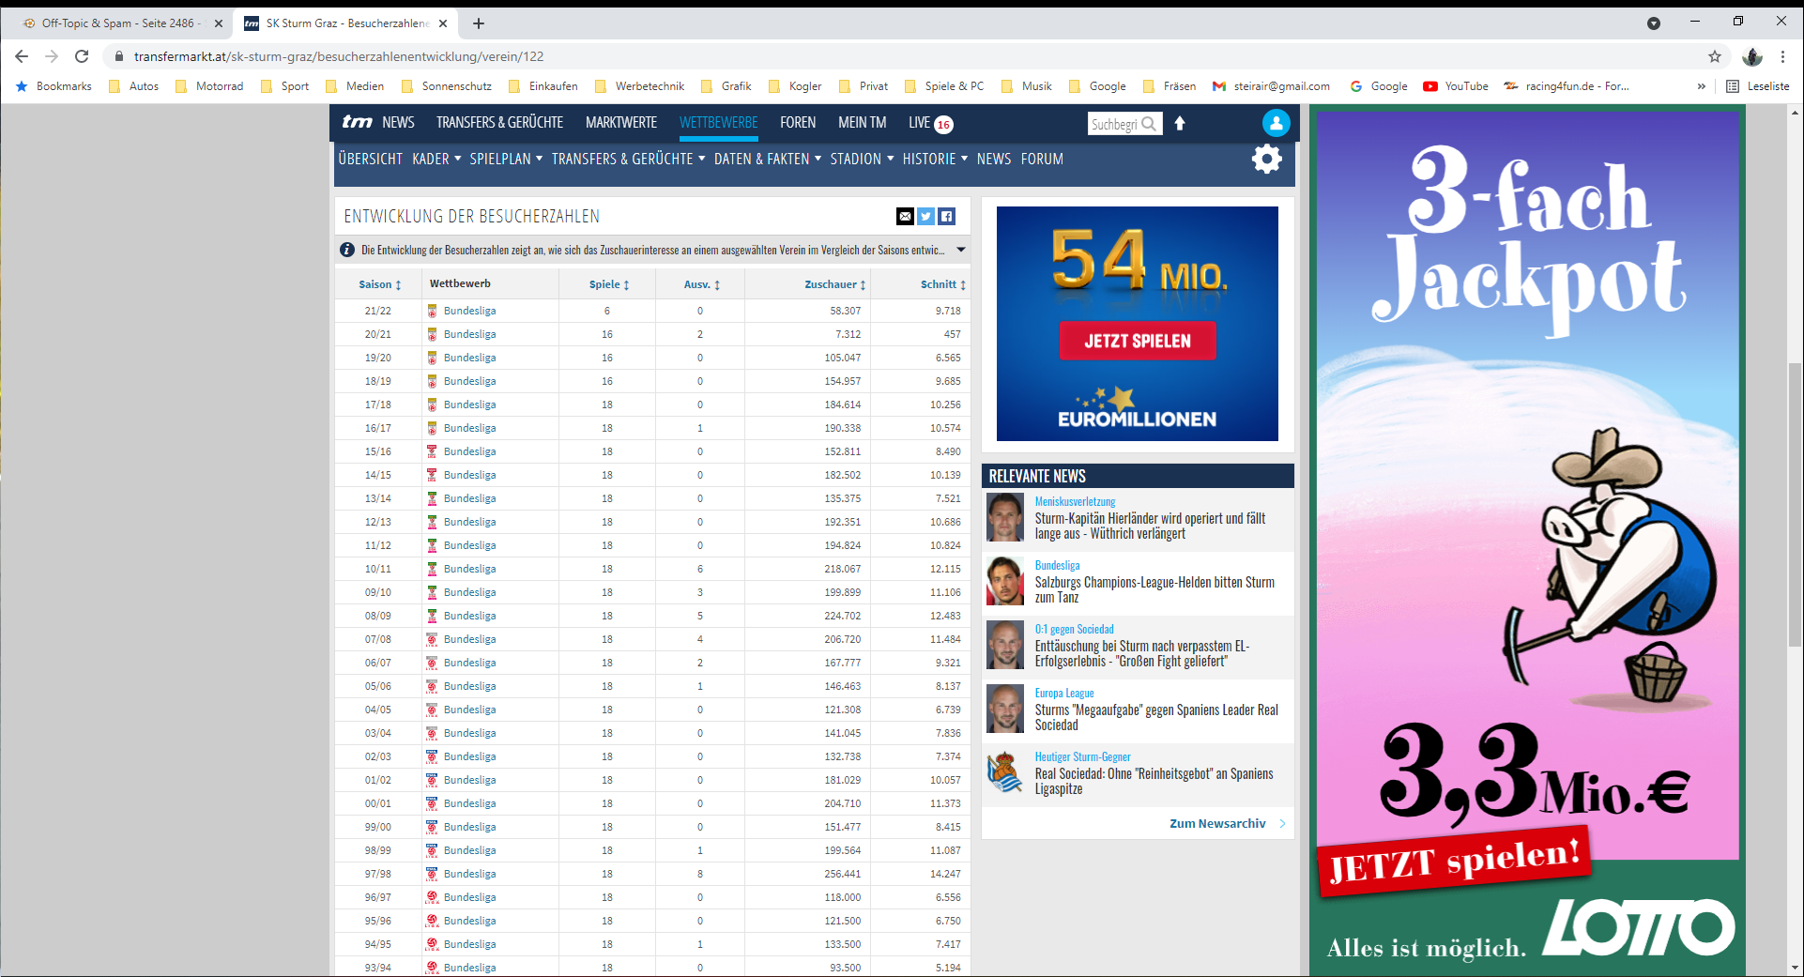The image size is (1804, 977).
Task: Expand the DATEN & FAKTEN dropdown
Action: pos(768,159)
